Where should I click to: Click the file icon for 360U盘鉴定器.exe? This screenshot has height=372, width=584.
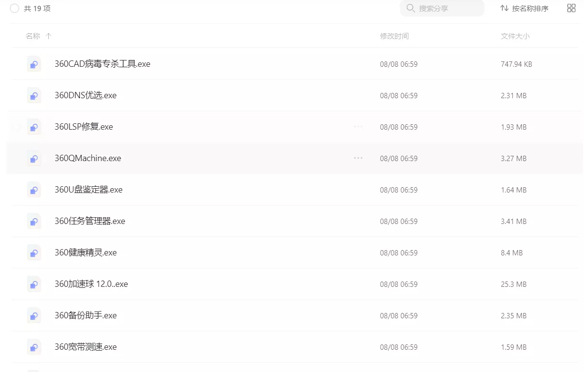[34, 190]
